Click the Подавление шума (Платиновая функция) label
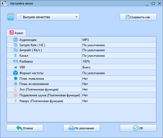Image resolution: width=163 pixels, height=138 pixels. pyautogui.click(x=50, y=95)
